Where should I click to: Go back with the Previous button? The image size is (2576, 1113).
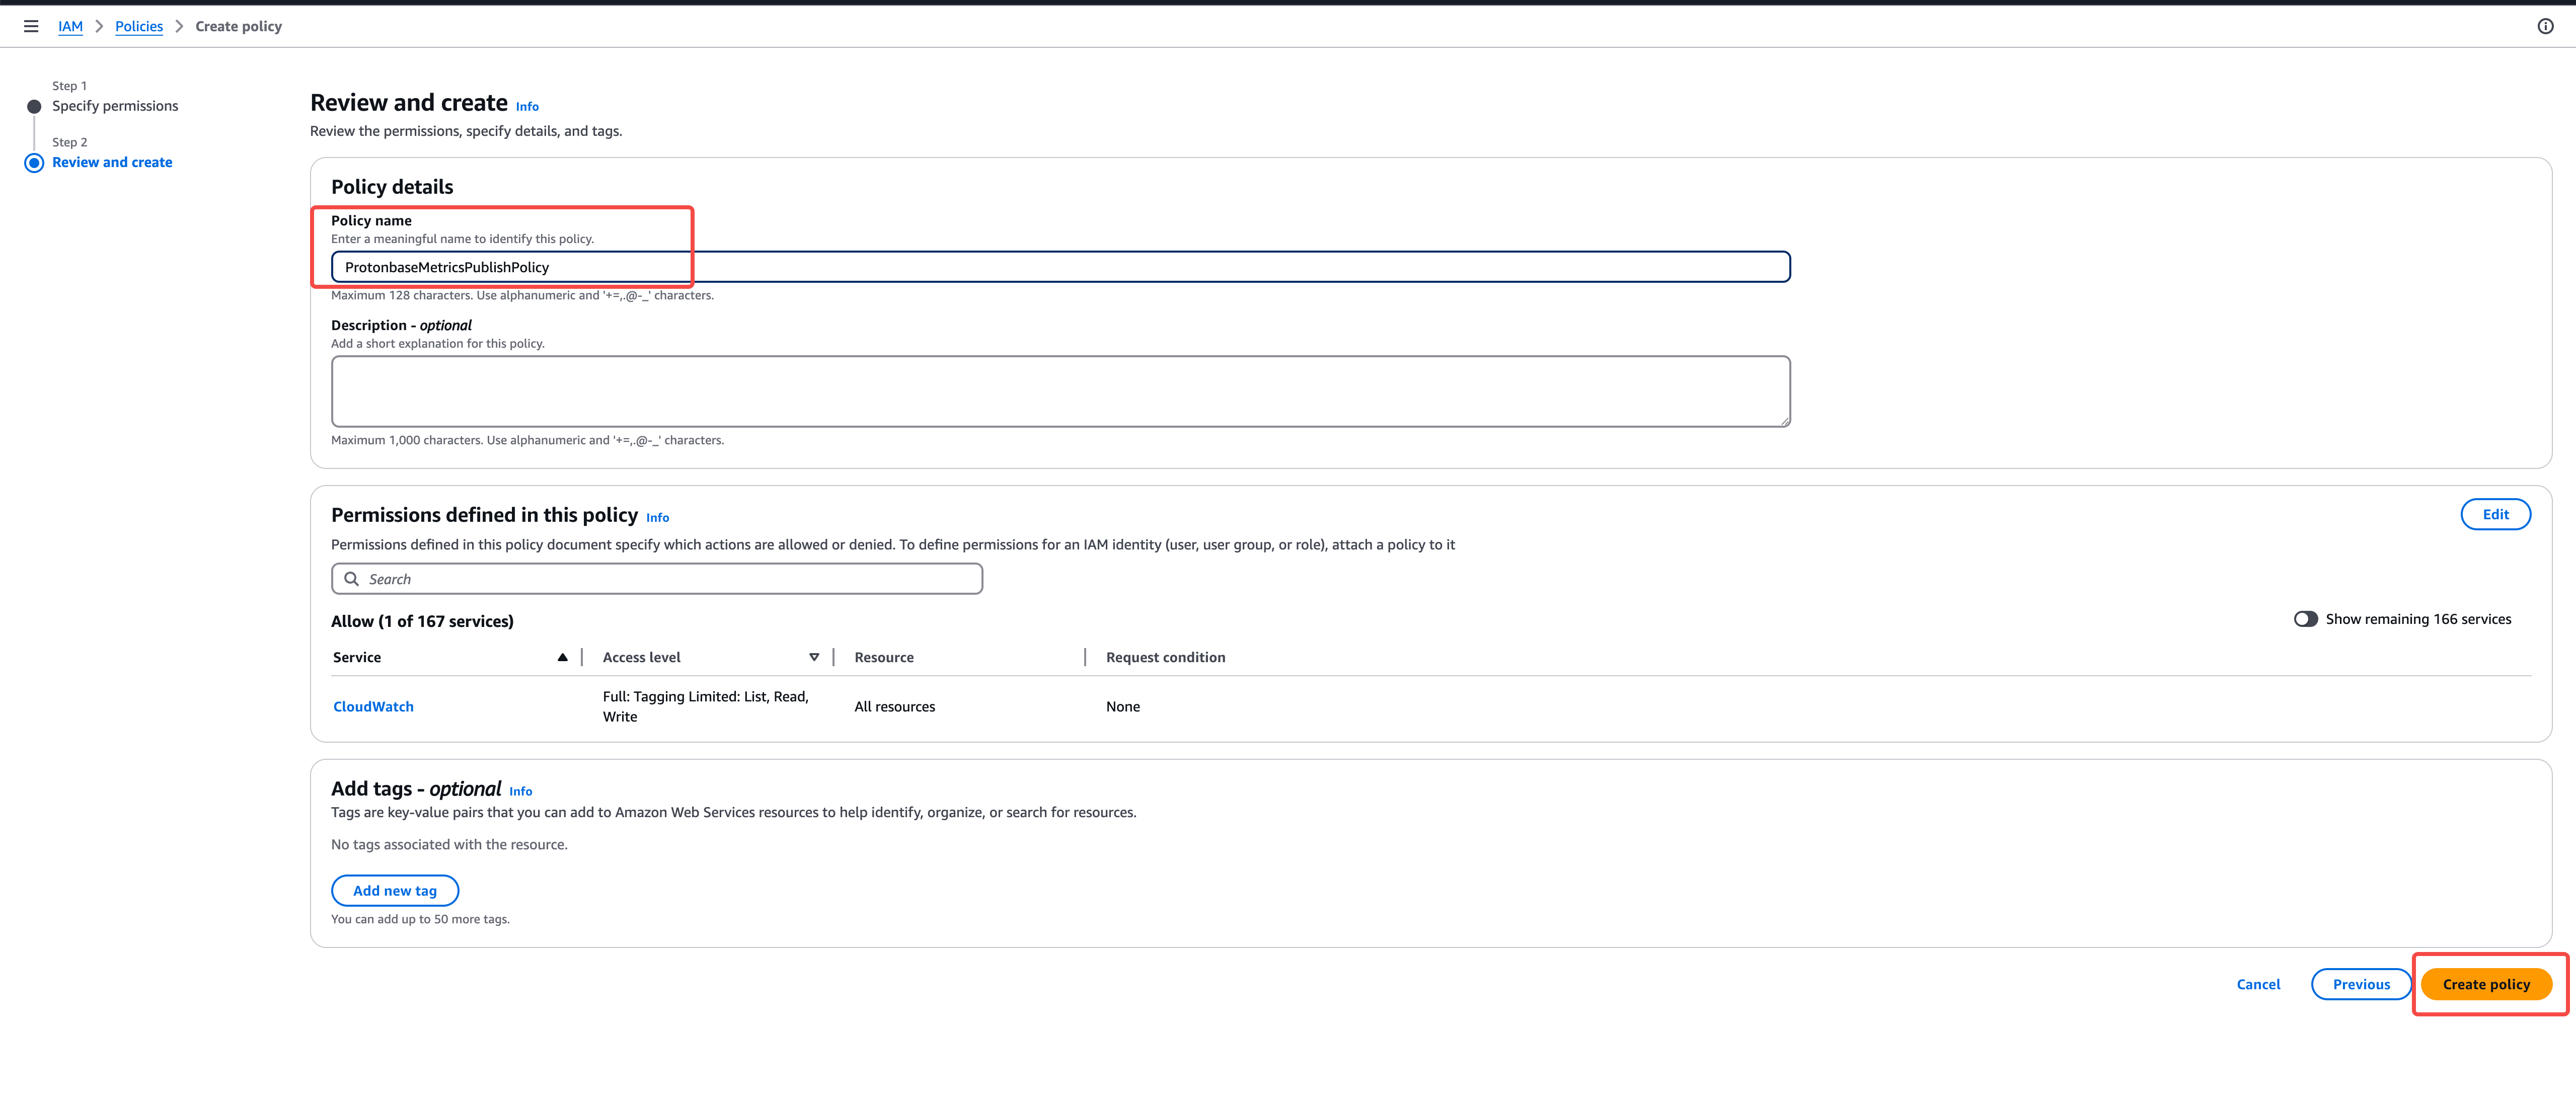point(2360,984)
